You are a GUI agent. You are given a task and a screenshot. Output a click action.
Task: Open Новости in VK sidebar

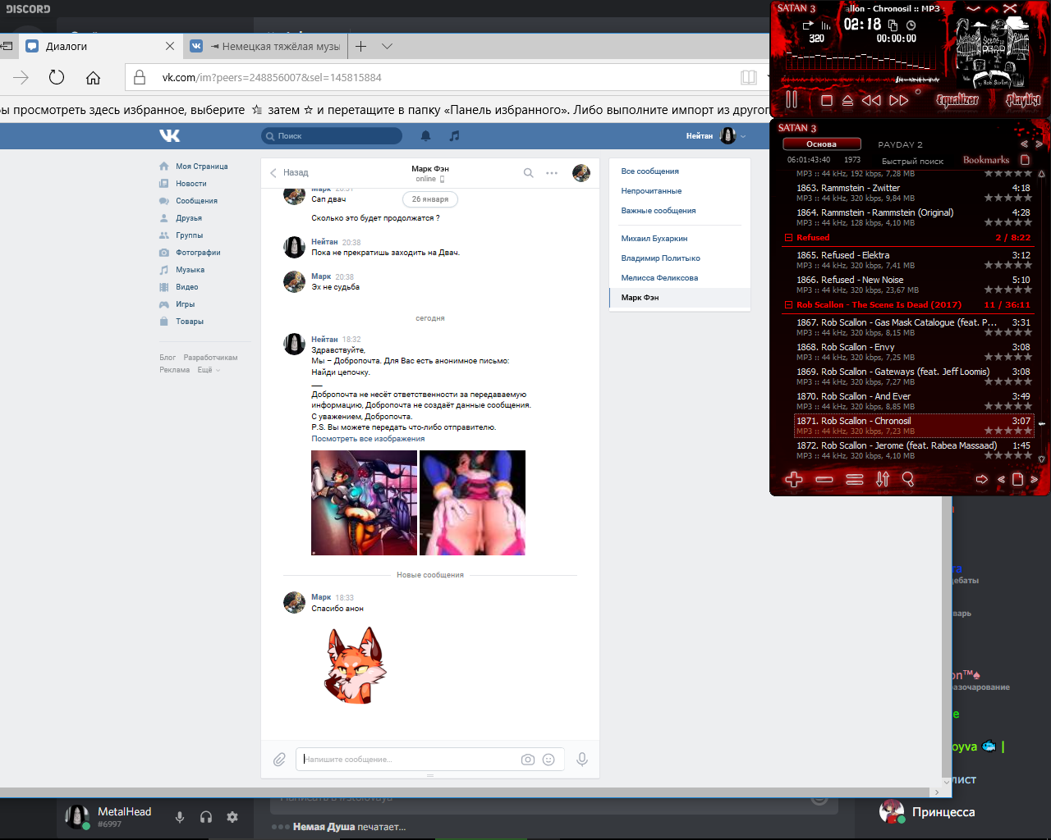[190, 184]
